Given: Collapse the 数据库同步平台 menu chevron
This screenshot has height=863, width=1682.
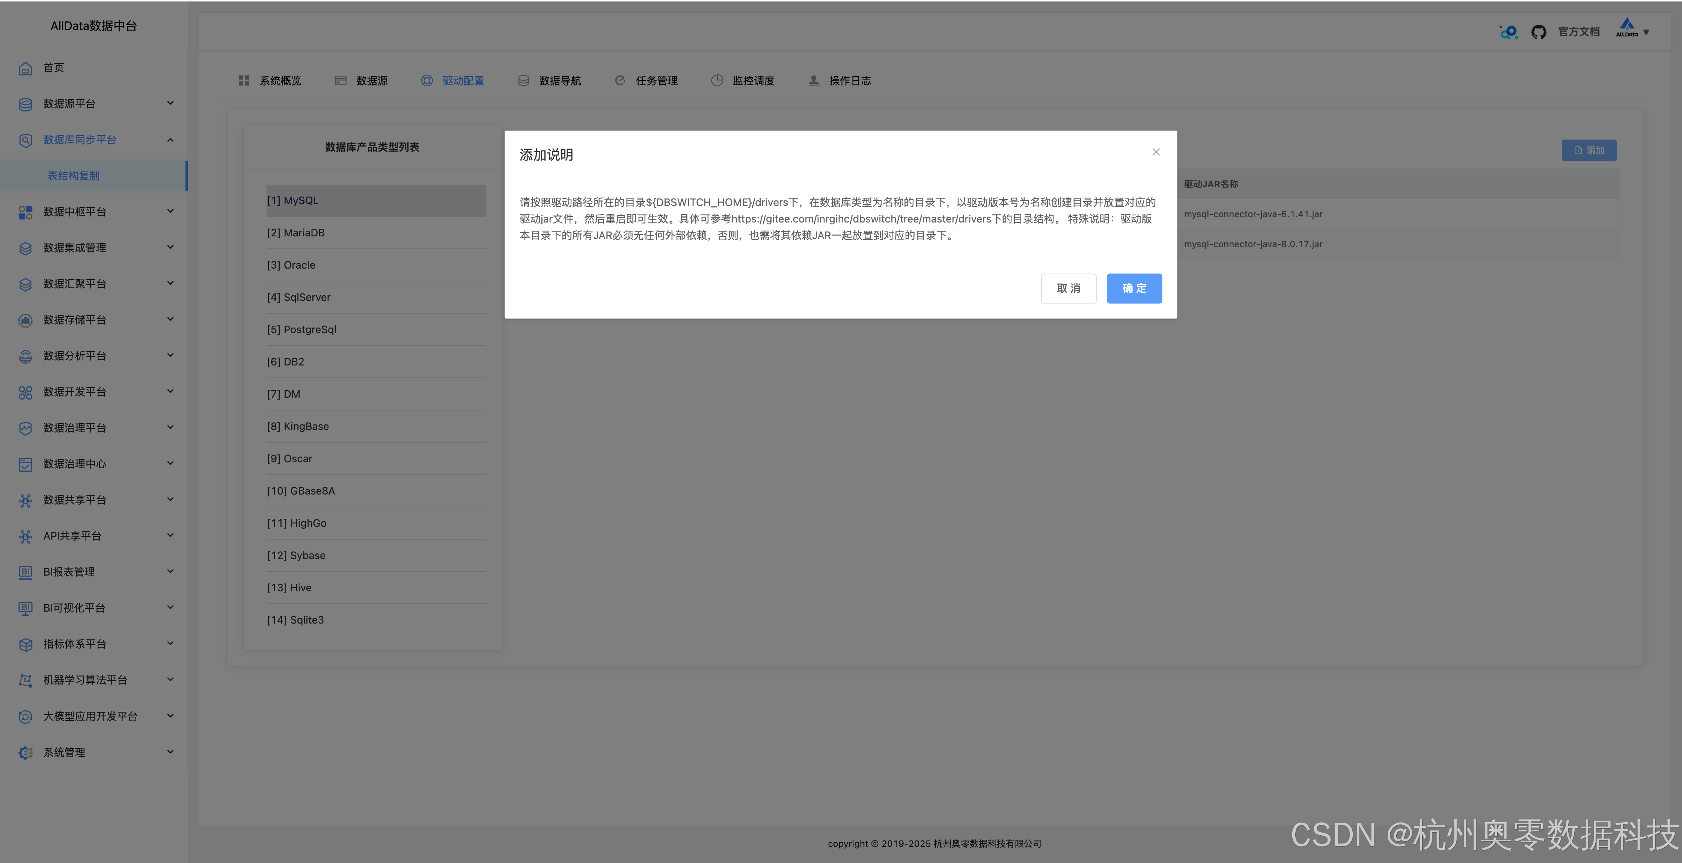Looking at the screenshot, I should click(x=170, y=140).
